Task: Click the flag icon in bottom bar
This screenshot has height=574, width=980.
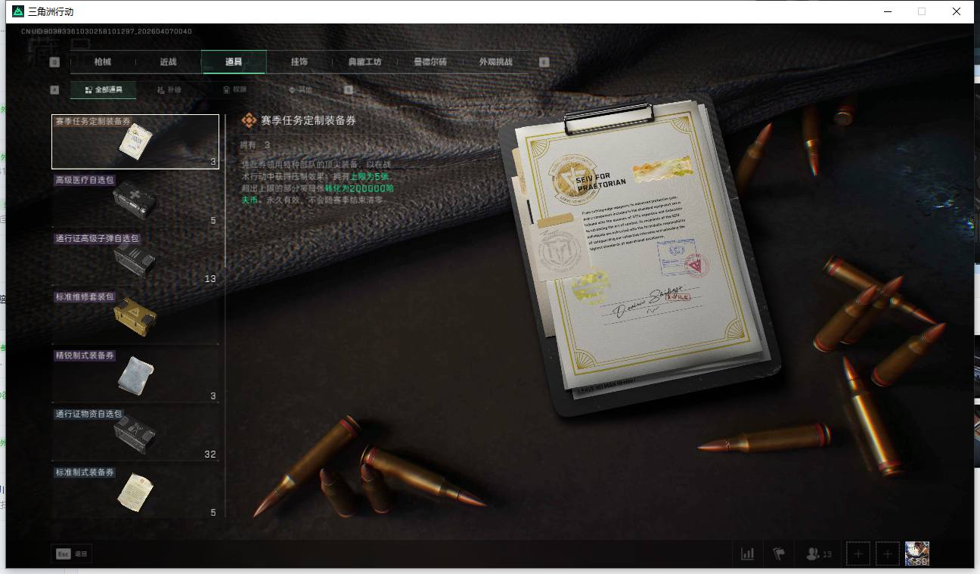Action: (x=779, y=554)
